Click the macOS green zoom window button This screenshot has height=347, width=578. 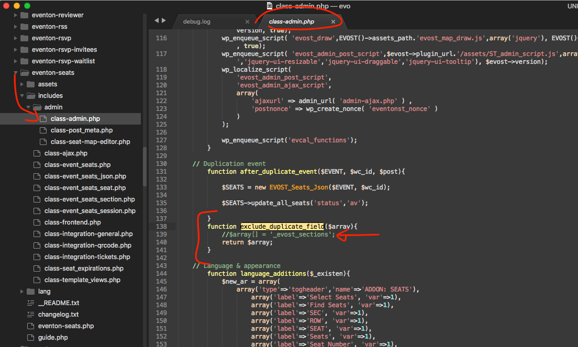[27, 5]
